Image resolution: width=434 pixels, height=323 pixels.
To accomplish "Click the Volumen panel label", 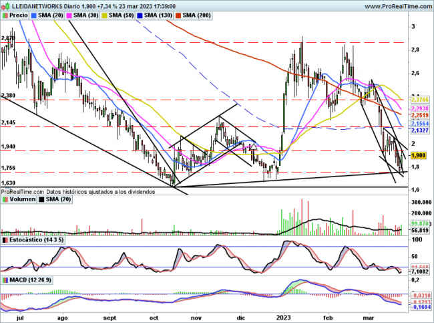I will pos(19,199).
